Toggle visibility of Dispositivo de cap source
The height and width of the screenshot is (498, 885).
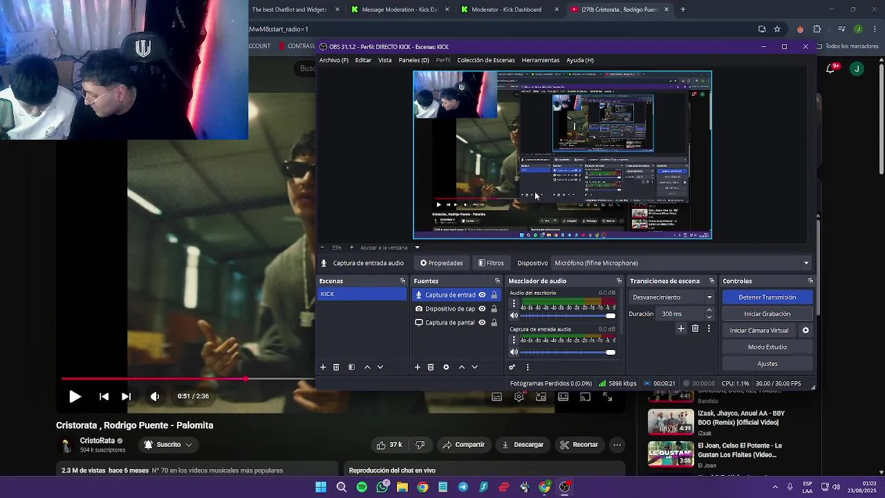[482, 309]
